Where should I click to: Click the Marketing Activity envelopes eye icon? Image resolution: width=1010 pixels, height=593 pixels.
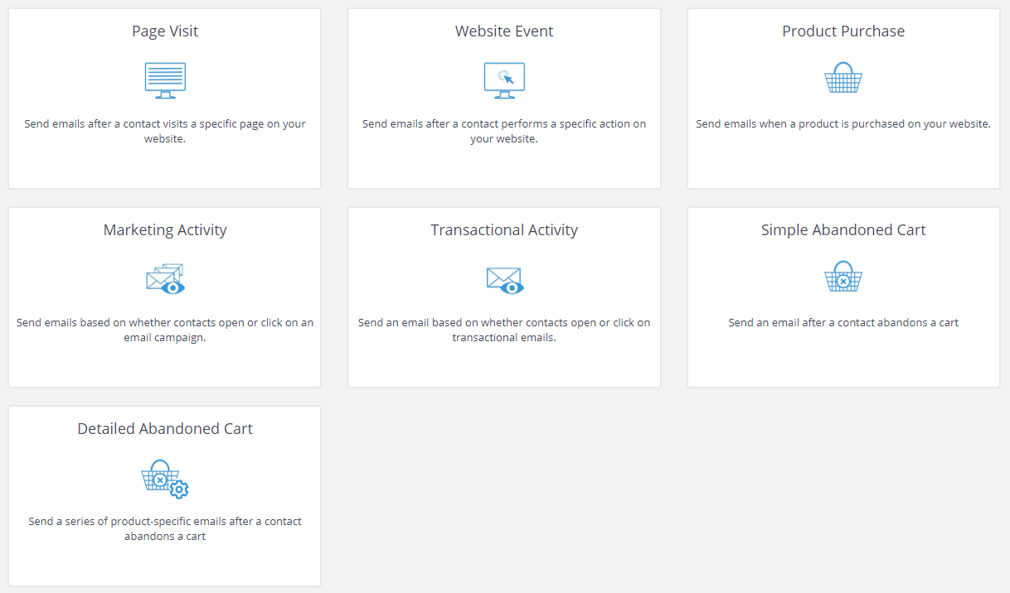(x=165, y=279)
